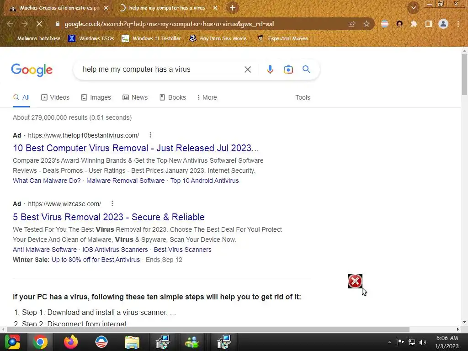Open What Can Malware Do? sitelink
This screenshot has width=468, height=351.
(x=47, y=181)
